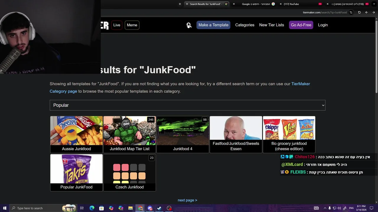Viewport: 378px width, 212px height.
Task: Open the Fastfood/Junkfood/Sweets Essen template
Action: pyautogui.click(x=236, y=135)
